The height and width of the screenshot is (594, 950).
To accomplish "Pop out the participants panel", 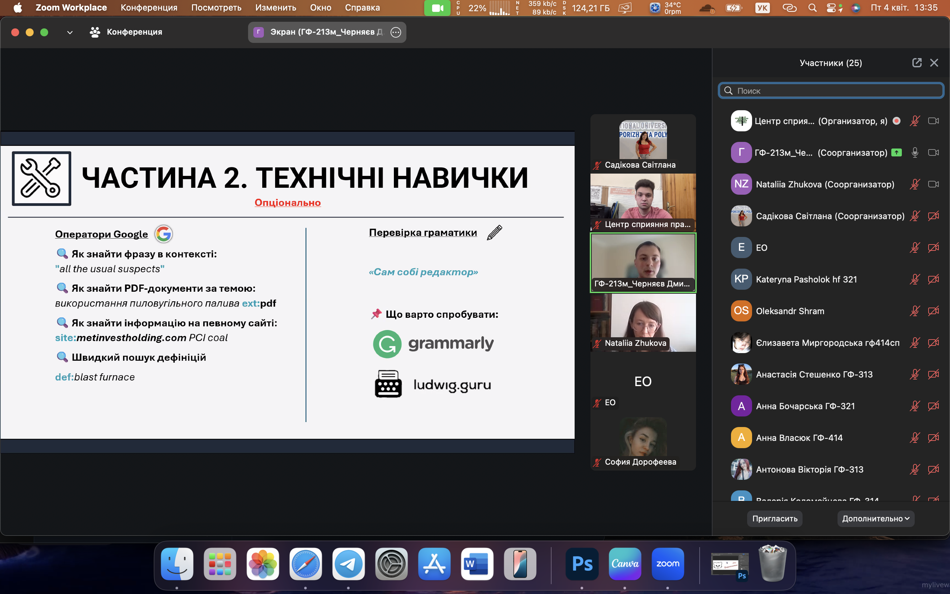I will click(x=916, y=63).
